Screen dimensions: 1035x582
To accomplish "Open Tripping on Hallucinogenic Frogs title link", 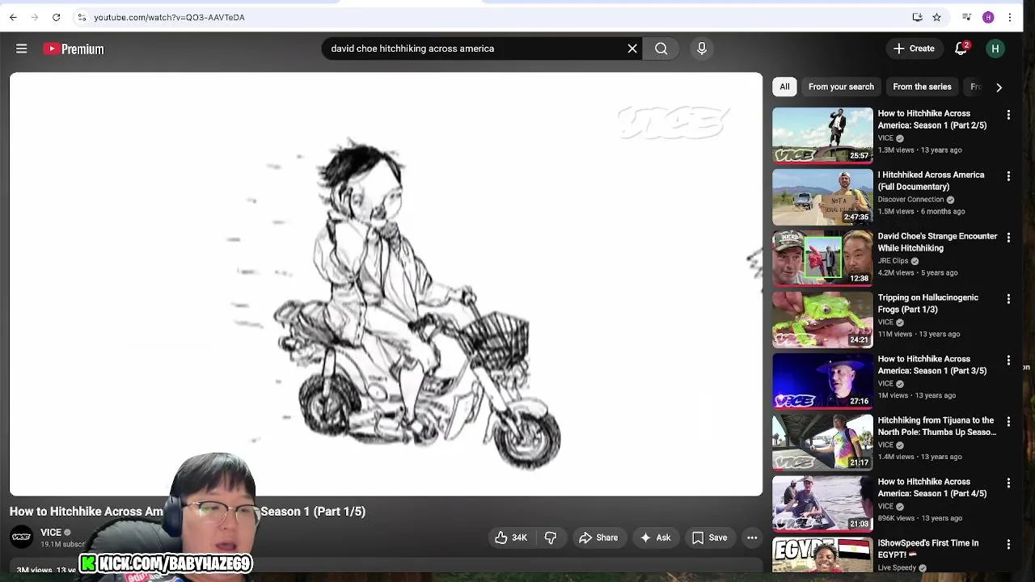I will [x=927, y=303].
